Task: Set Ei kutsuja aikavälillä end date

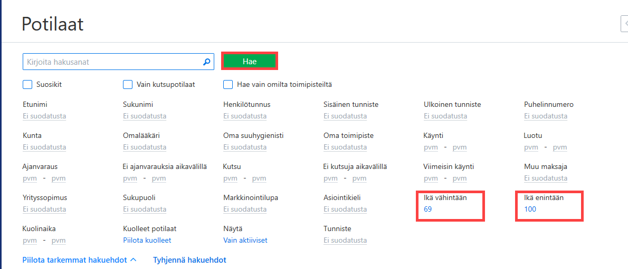Action: pos(359,178)
